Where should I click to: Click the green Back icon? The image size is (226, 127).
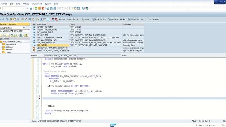pos(36,8)
